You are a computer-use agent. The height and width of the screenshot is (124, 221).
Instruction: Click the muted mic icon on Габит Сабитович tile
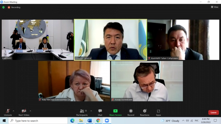click(x=149, y=58)
